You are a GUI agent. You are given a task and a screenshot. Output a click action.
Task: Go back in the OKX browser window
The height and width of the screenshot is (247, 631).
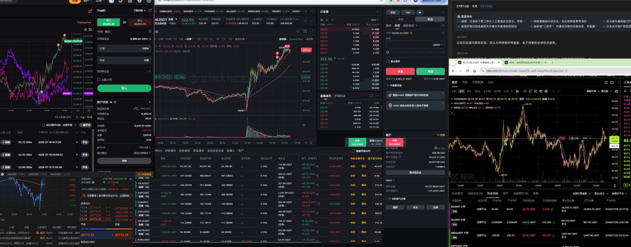(453, 70)
